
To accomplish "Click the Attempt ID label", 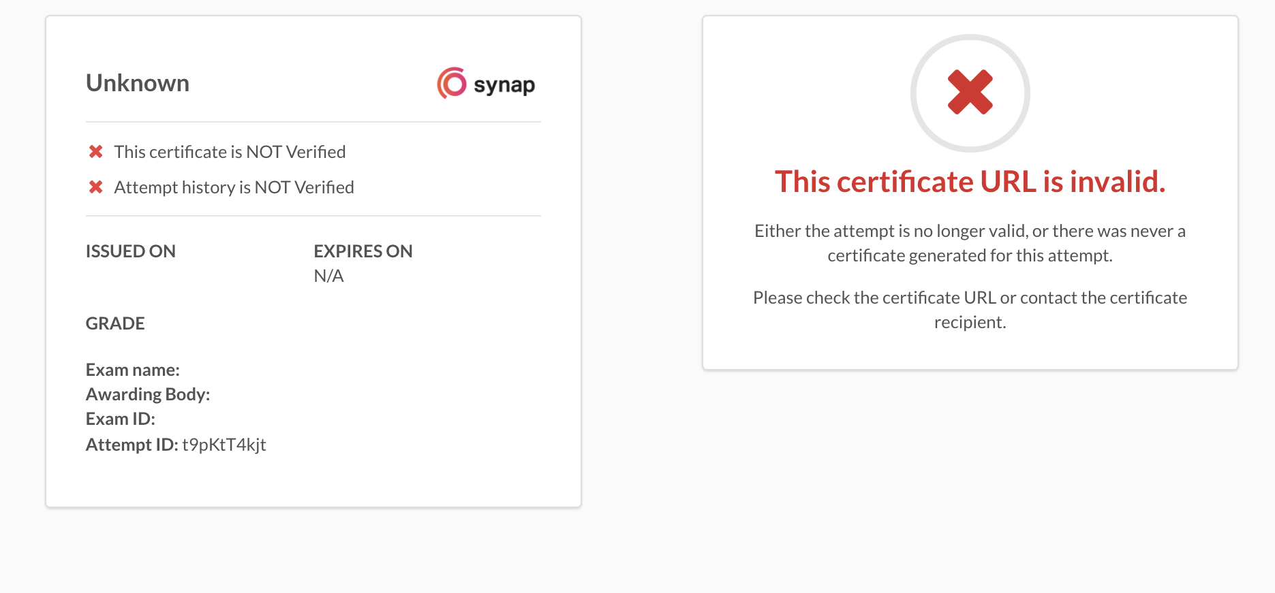I will click(132, 445).
